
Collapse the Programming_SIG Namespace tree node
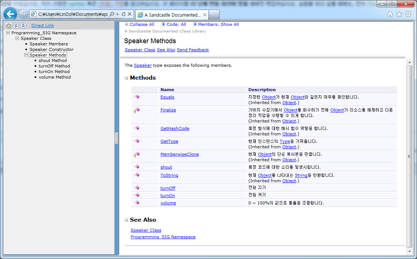coord(8,33)
